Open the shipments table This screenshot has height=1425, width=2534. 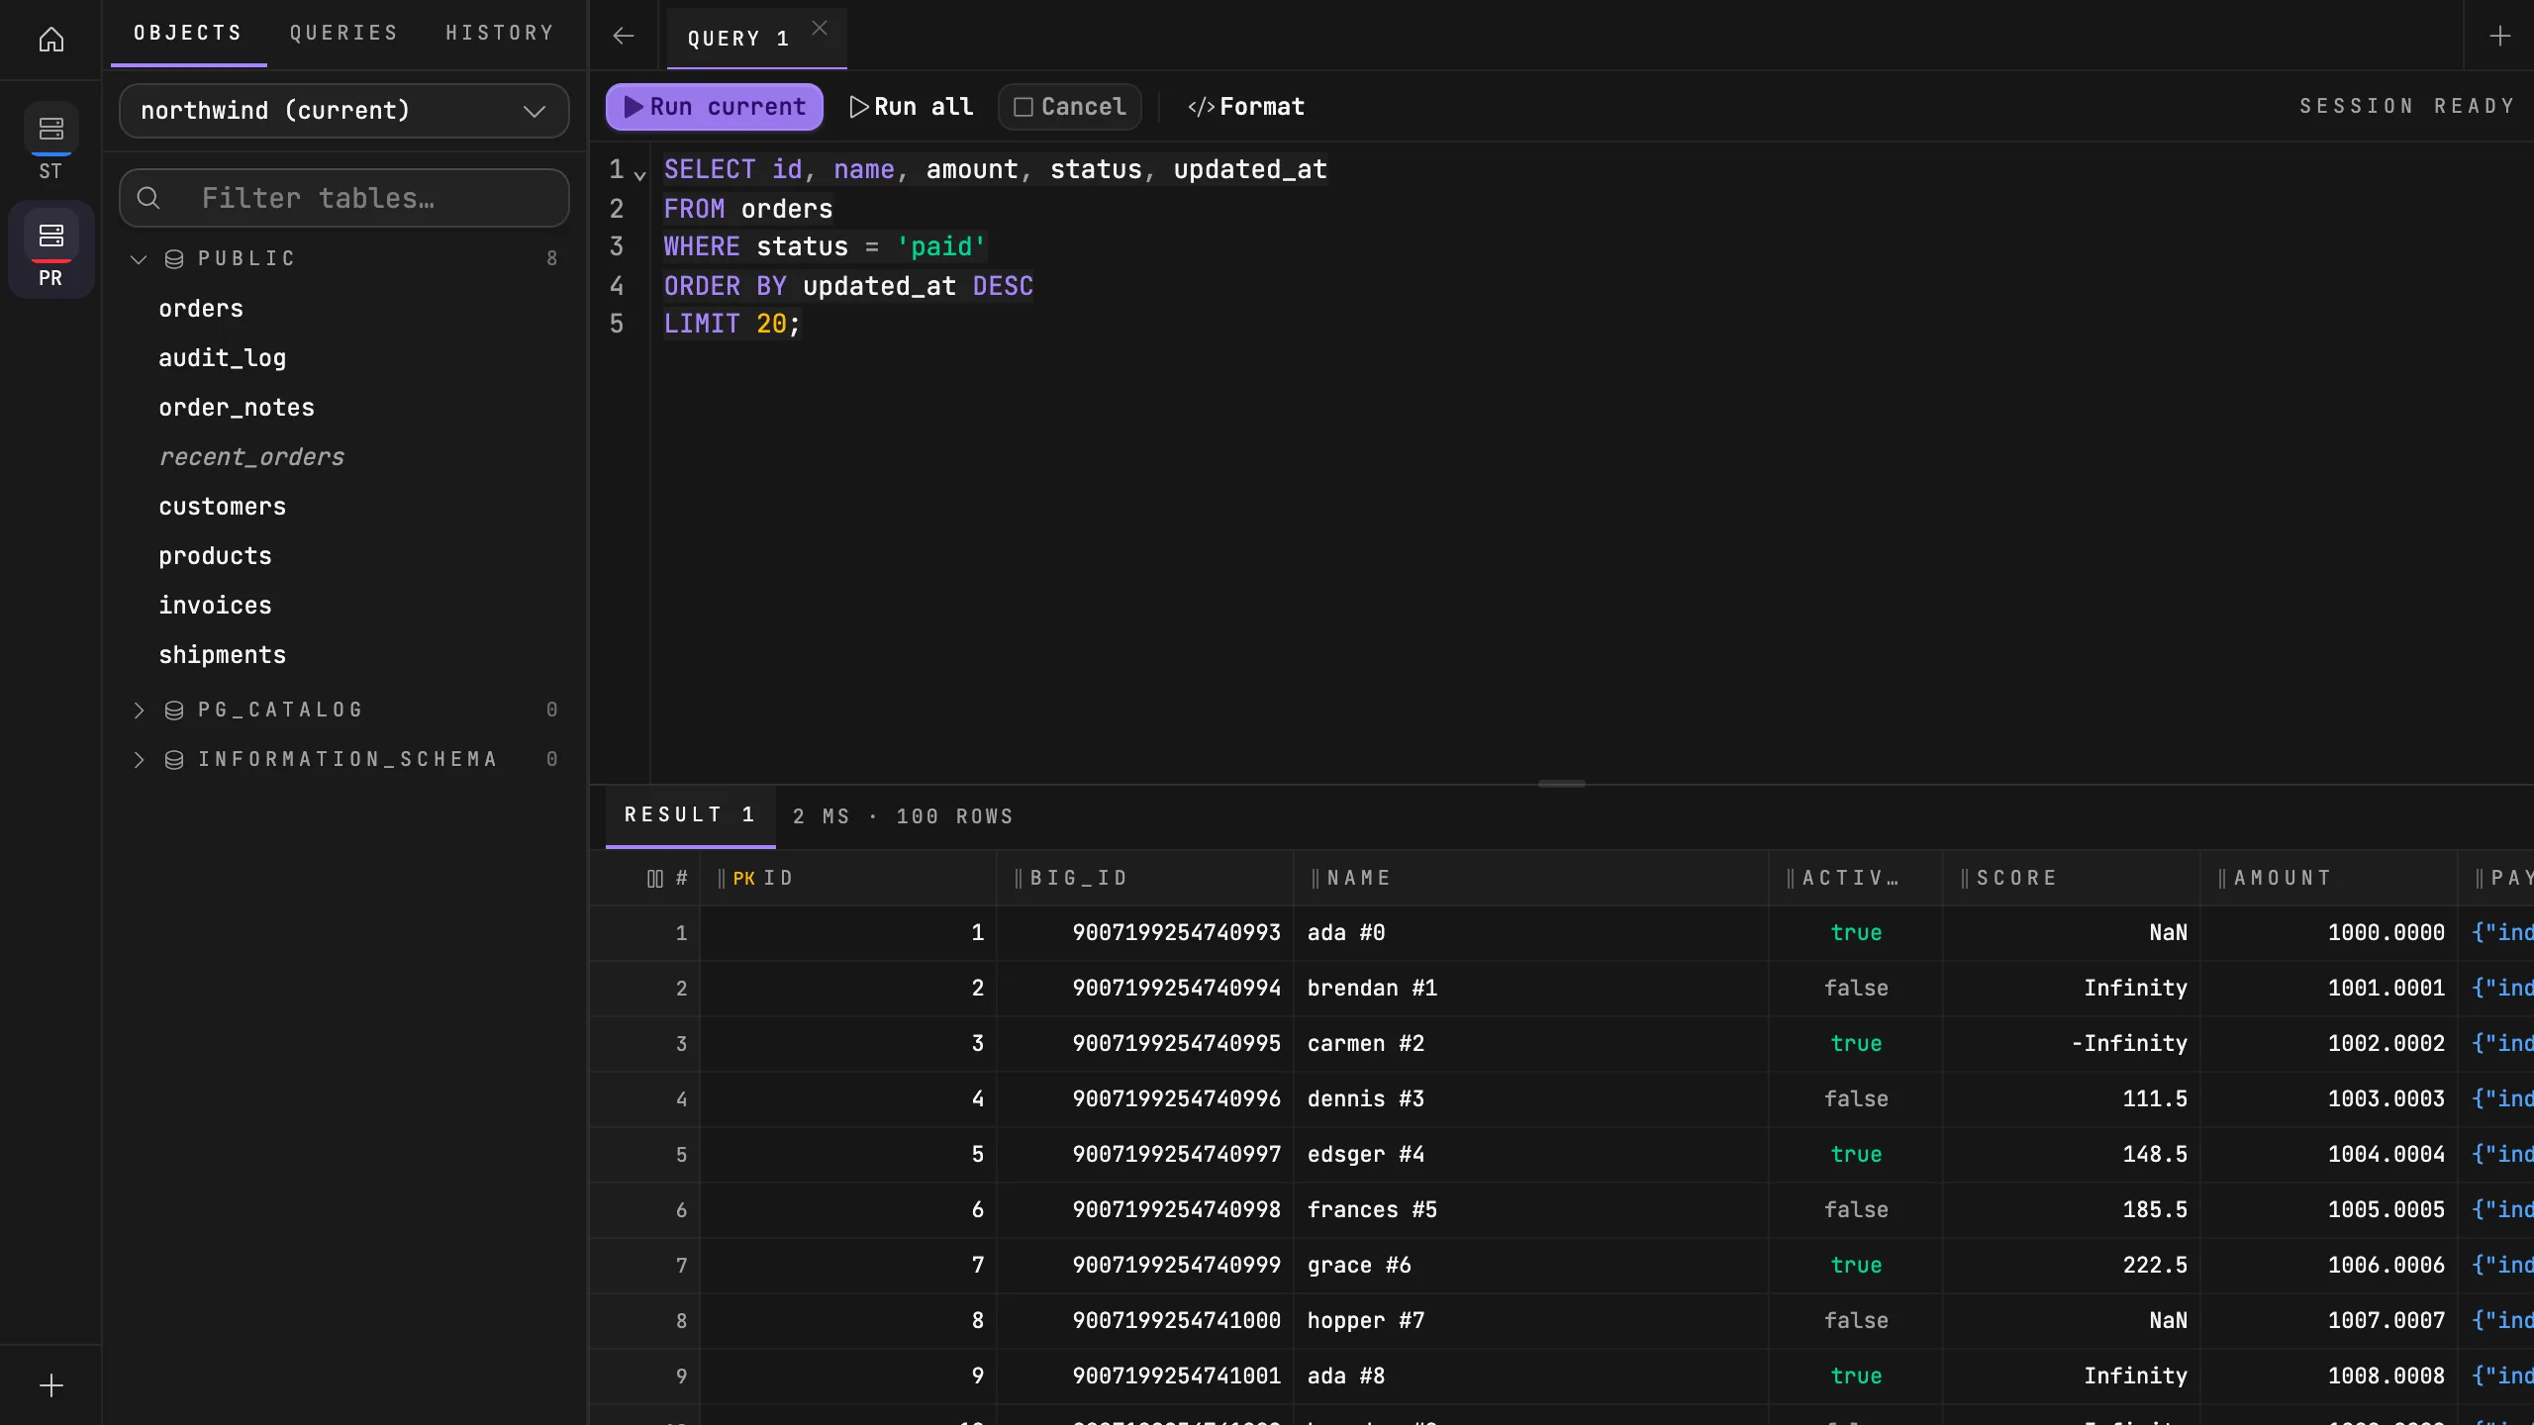point(222,655)
